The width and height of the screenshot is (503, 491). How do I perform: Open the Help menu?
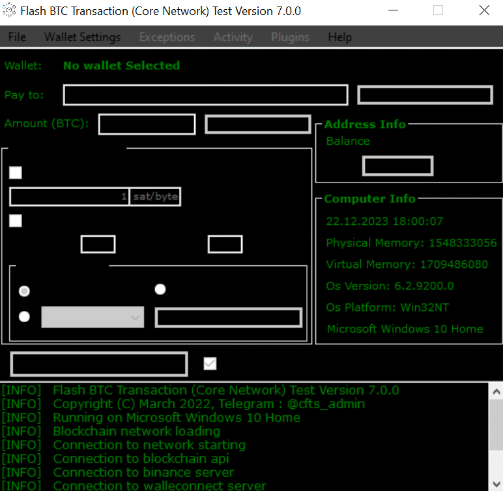click(340, 37)
